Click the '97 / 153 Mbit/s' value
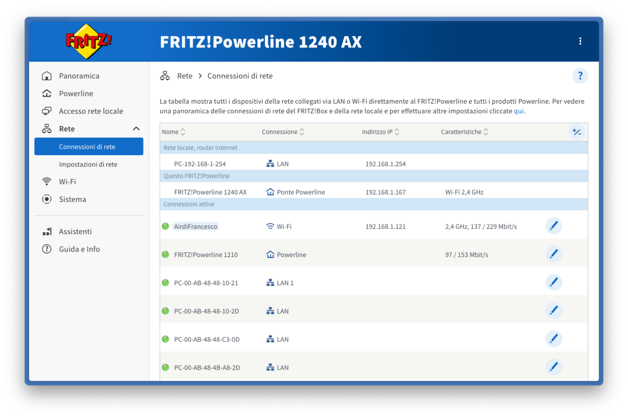Image resolution: width=628 pixels, height=418 pixels. tap(467, 255)
